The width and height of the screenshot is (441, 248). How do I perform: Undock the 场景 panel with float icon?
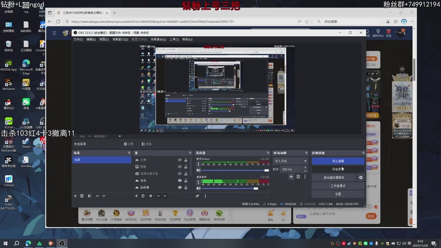(129, 153)
